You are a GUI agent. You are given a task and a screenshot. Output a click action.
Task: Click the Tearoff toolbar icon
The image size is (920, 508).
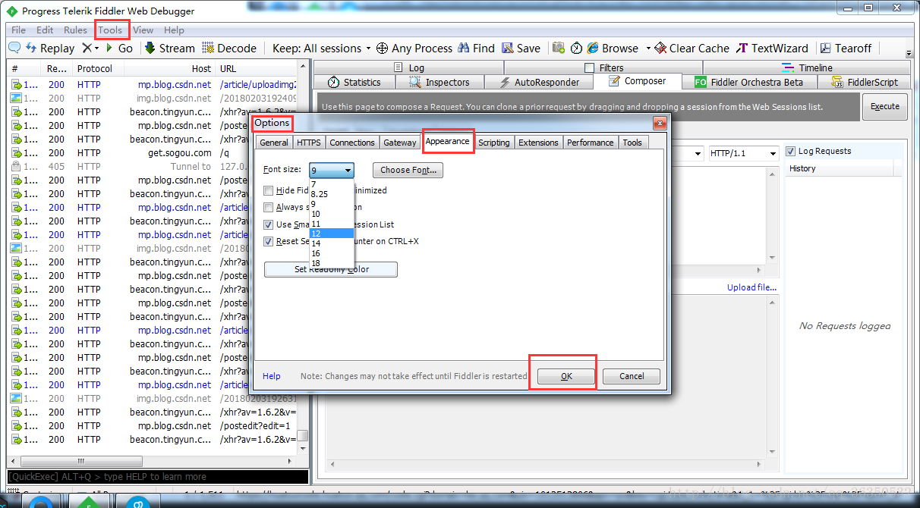(825, 48)
